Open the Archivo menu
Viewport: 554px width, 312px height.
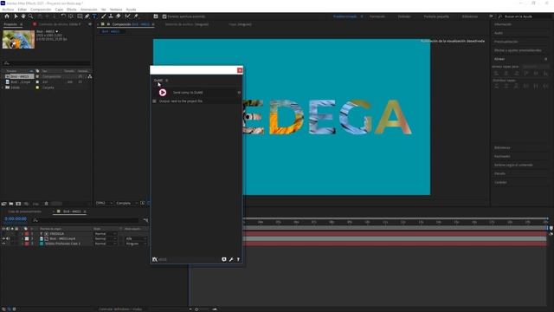click(8, 10)
